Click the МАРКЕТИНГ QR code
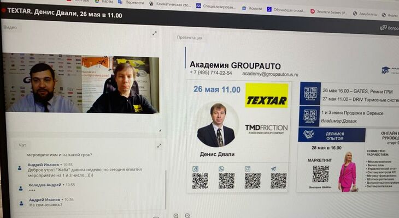The image size is (399, 218). tap(321, 174)
